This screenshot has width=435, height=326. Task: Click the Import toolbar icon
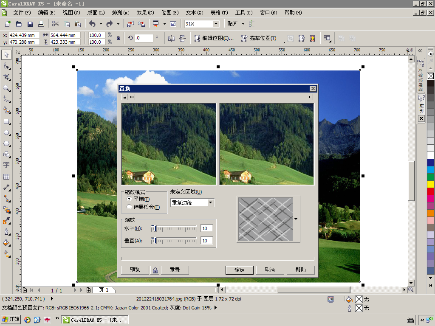tap(130, 24)
